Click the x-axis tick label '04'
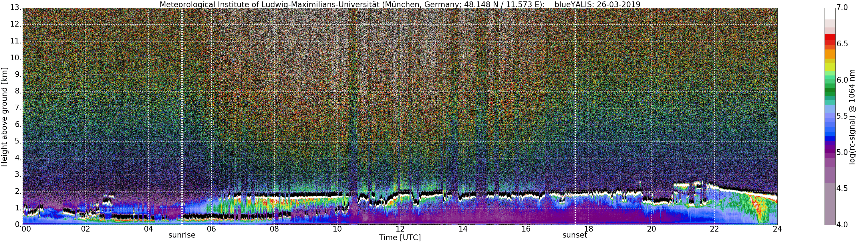Viewport: 858px width, 243px height. tap(148, 229)
